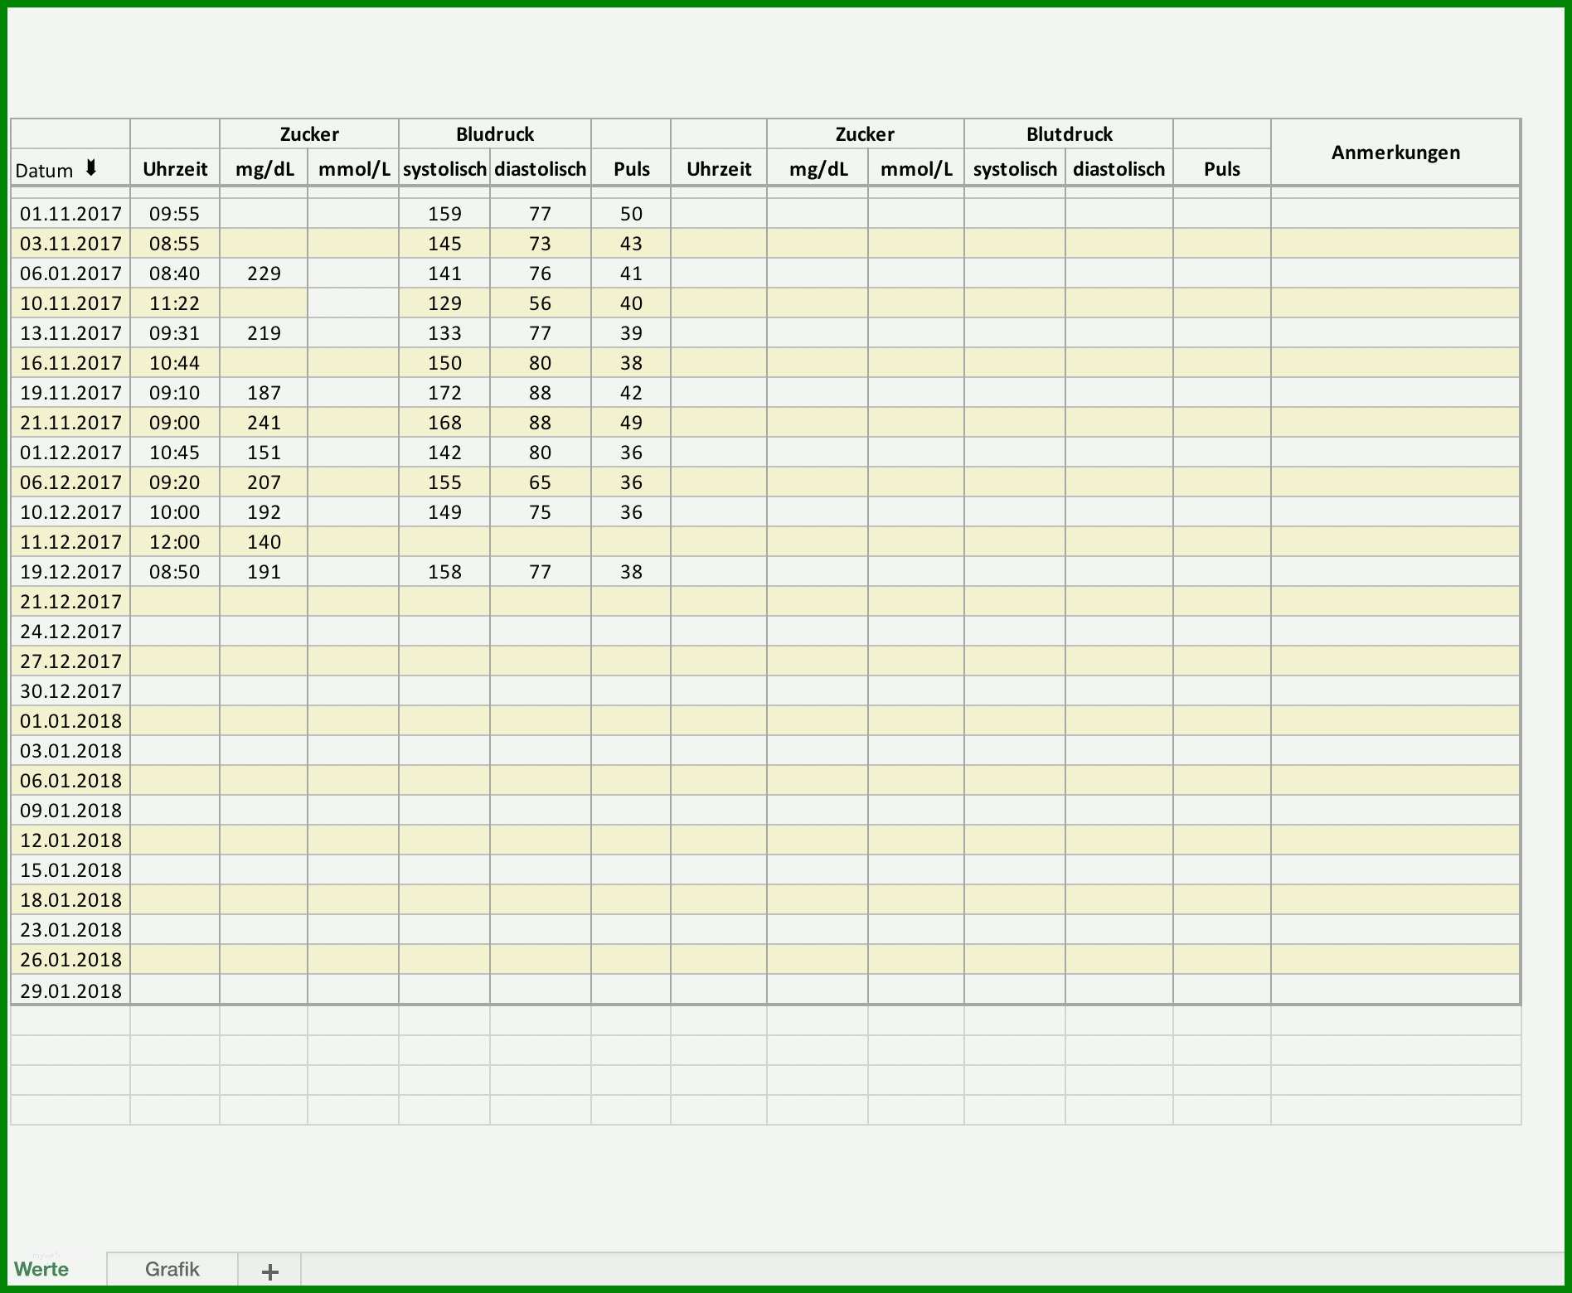Select systolic value 172
The width and height of the screenshot is (1572, 1293).
[x=444, y=393]
